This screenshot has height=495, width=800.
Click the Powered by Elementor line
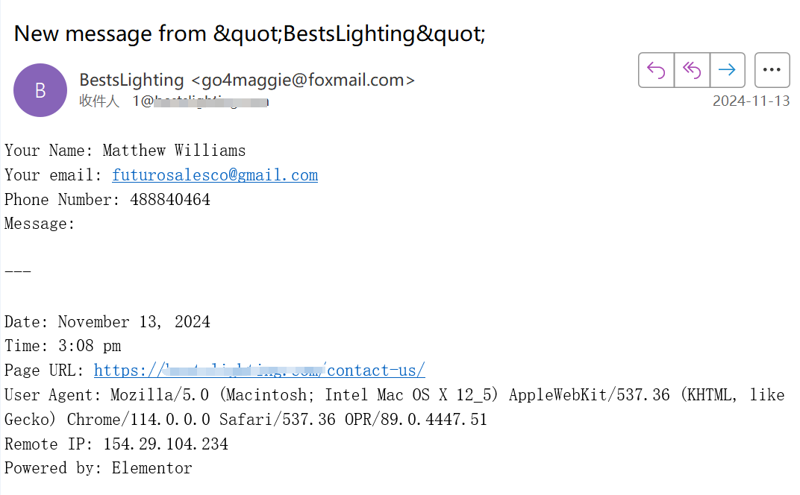99,468
